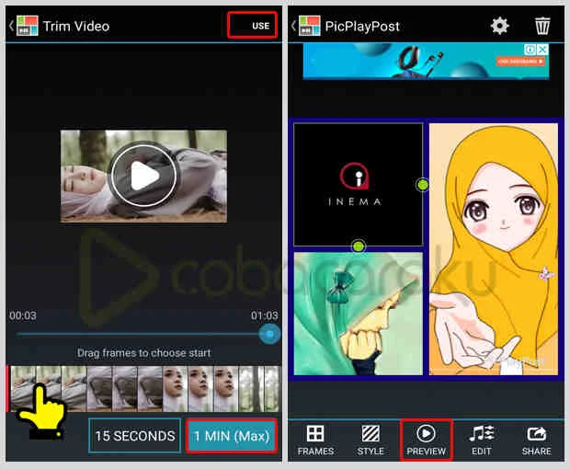Click the blue trim slider handle
Screen dimensions: 570x469
pyautogui.click(x=269, y=334)
